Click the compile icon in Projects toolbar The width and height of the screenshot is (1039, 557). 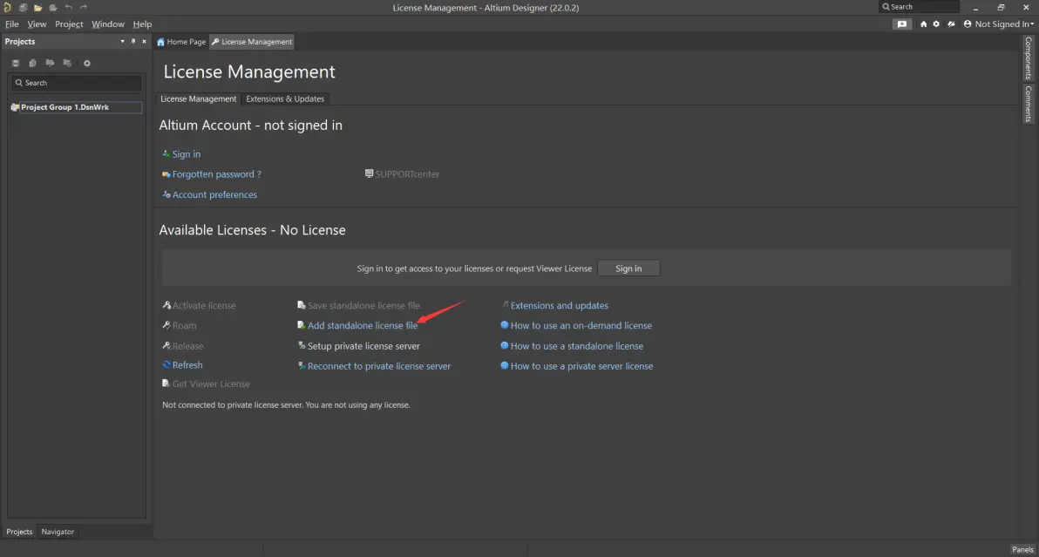(x=32, y=63)
